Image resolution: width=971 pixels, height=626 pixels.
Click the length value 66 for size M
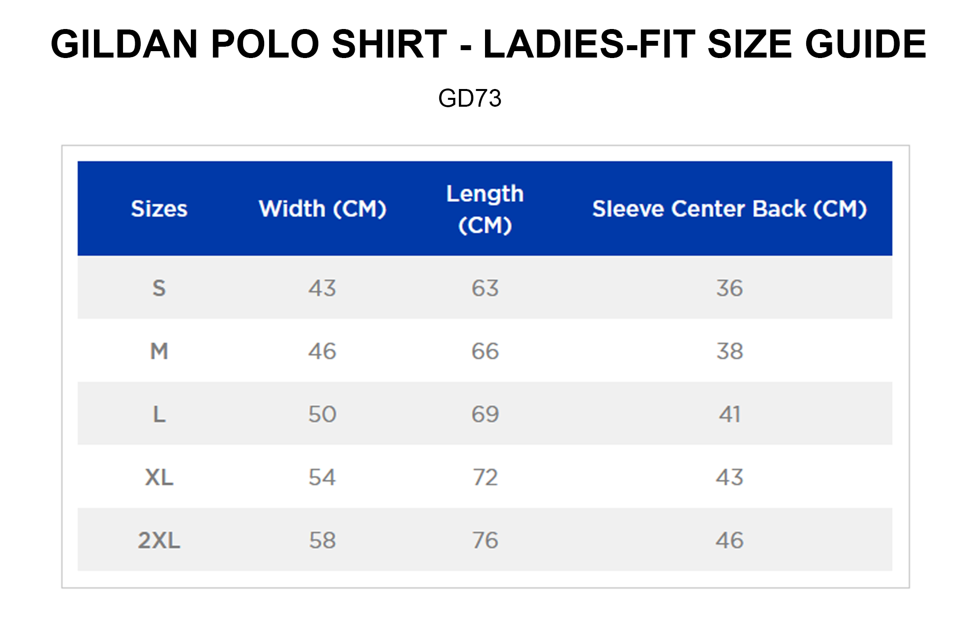click(x=485, y=351)
